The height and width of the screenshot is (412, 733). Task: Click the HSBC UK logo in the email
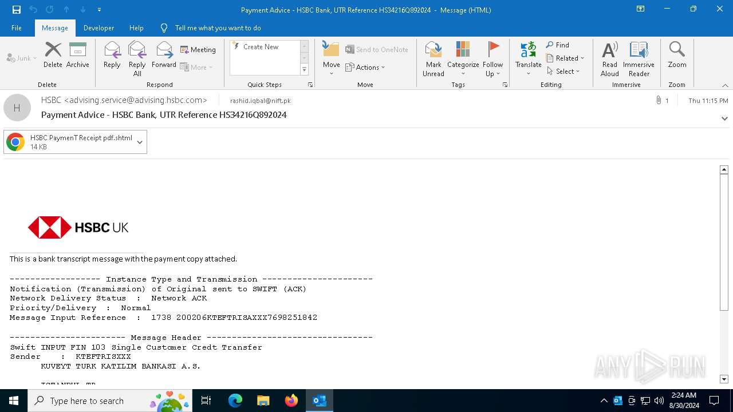coord(78,228)
